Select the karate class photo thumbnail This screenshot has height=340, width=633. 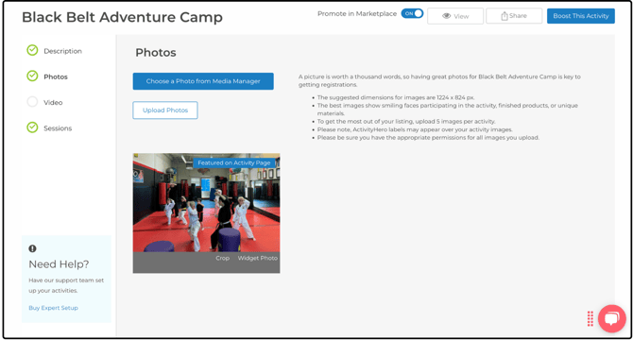click(206, 202)
